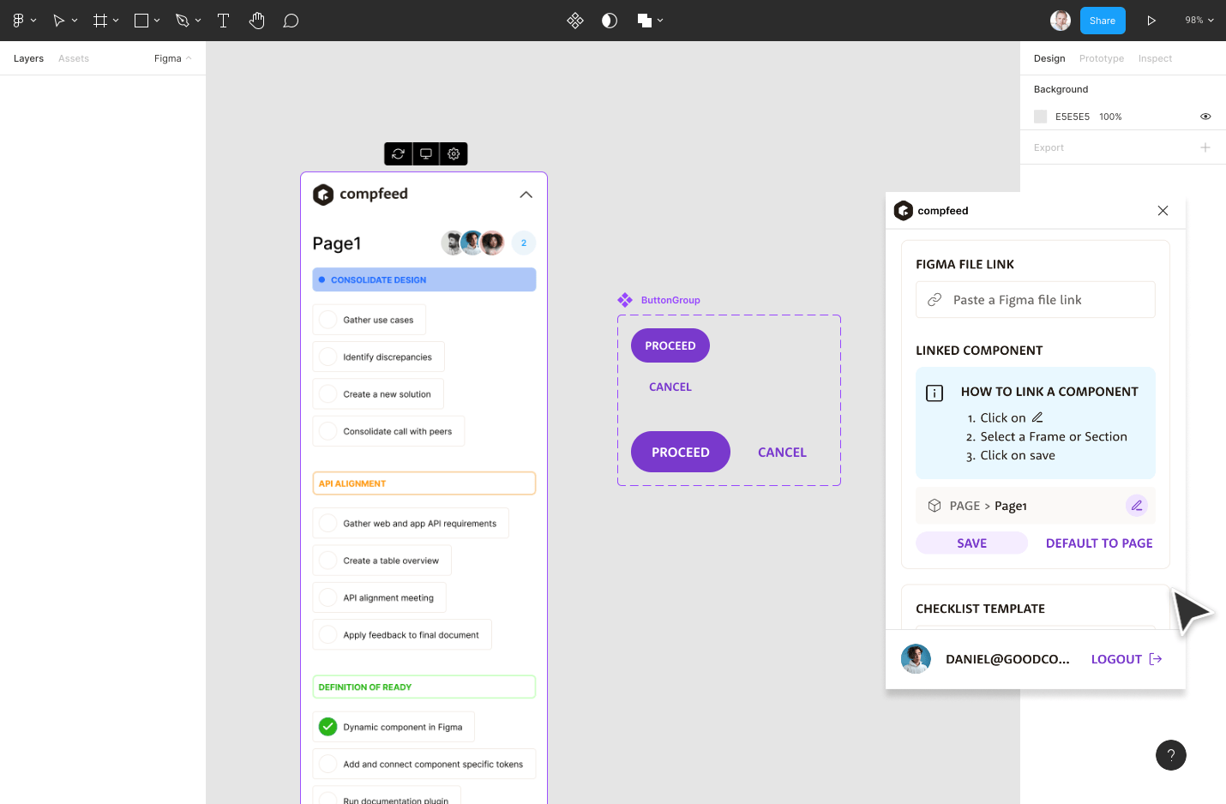Open the help question mark button
Viewport: 1226px width, 804px height.
pos(1170,755)
